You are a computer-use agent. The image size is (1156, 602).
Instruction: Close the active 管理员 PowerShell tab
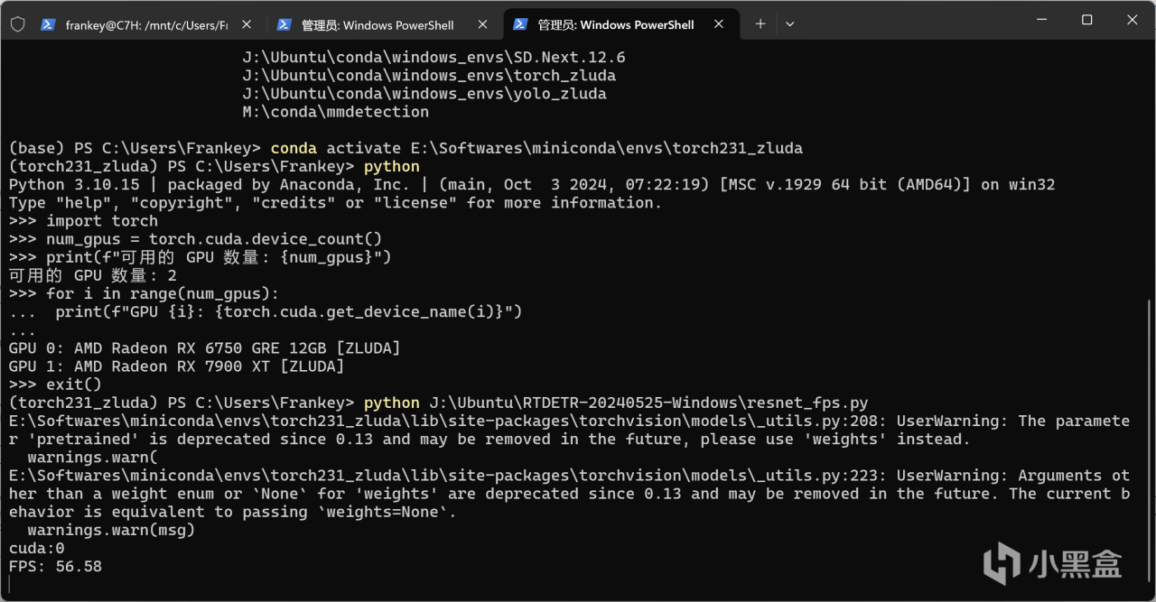(x=719, y=24)
